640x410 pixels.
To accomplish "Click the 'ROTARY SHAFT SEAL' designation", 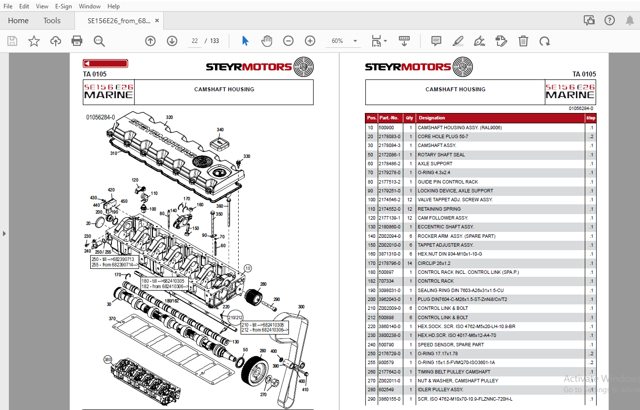I will pyautogui.click(x=441, y=154).
